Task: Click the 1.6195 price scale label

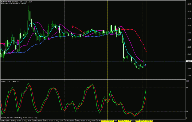Action: 189,47
